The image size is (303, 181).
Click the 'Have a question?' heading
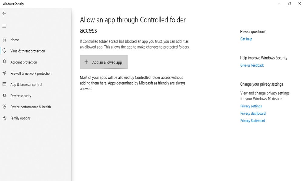(253, 32)
